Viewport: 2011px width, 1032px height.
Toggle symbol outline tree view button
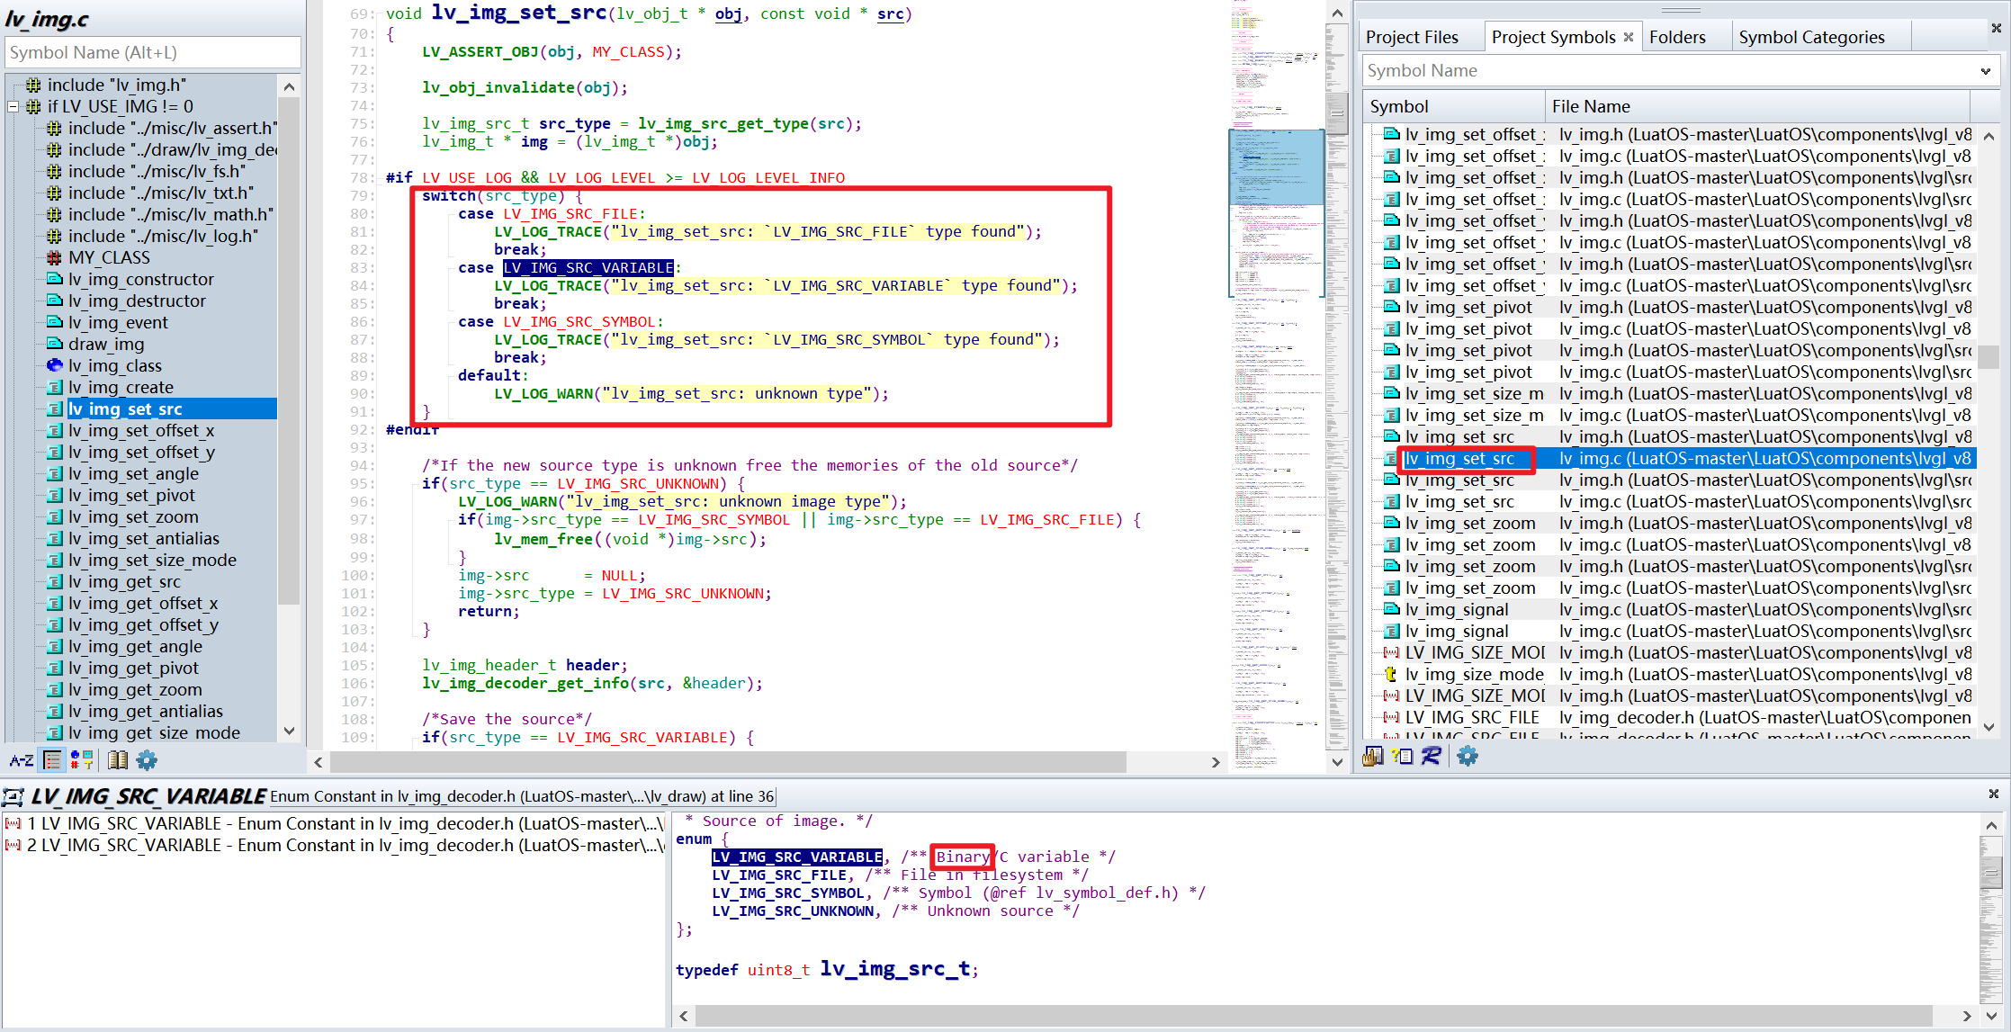(53, 760)
